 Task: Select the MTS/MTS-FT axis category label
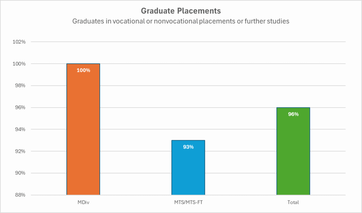[x=188, y=202]
